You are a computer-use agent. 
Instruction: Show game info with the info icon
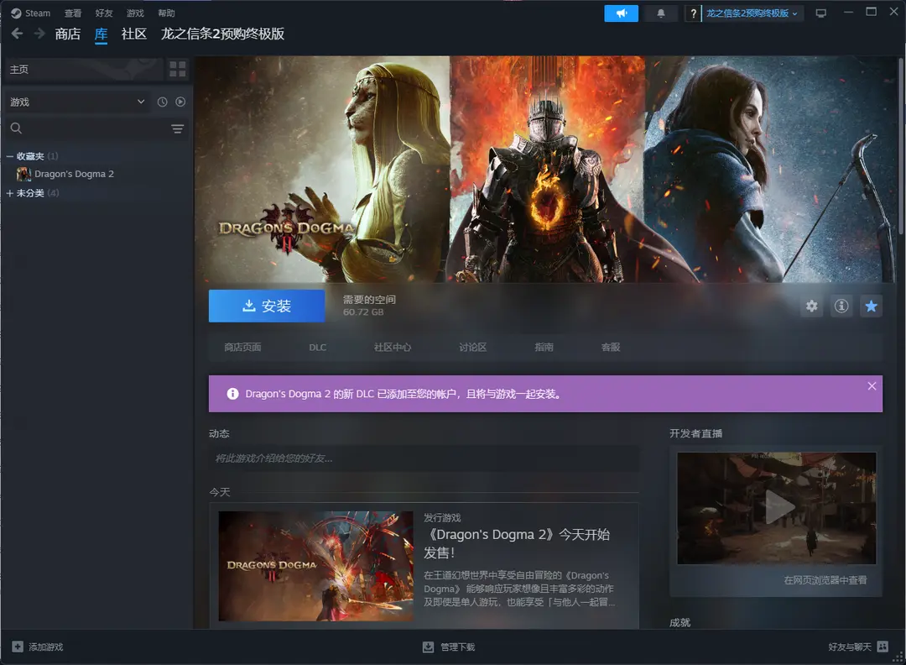[x=841, y=306]
